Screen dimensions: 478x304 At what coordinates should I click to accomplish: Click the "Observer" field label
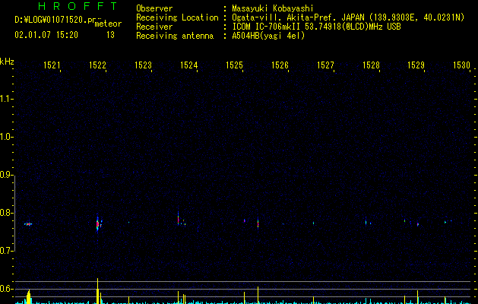[x=154, y=8]
